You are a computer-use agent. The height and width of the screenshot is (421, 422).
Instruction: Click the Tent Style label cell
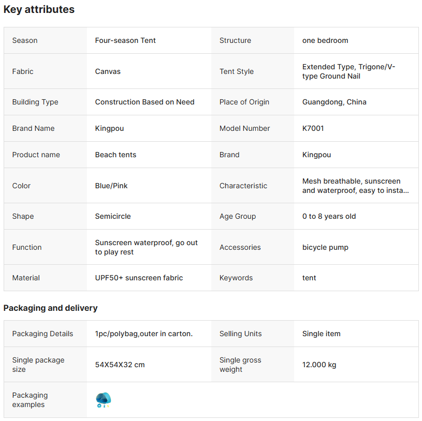237,71
